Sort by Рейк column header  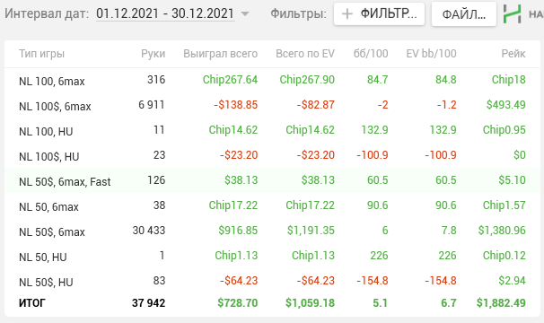tap(513, 54)
